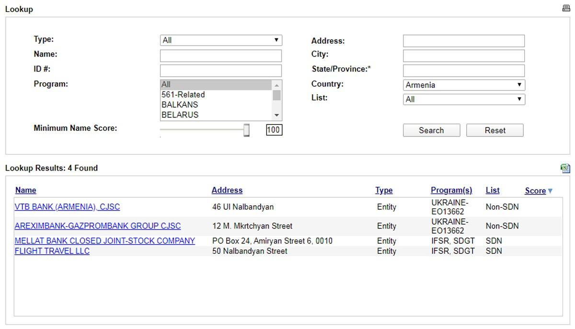Open FLIGHT TRAVEL LLC entry

[52, 251]
